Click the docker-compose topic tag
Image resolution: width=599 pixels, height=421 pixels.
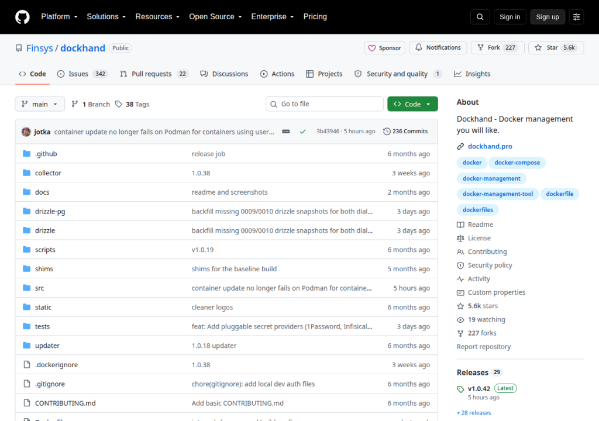point(517,163)
